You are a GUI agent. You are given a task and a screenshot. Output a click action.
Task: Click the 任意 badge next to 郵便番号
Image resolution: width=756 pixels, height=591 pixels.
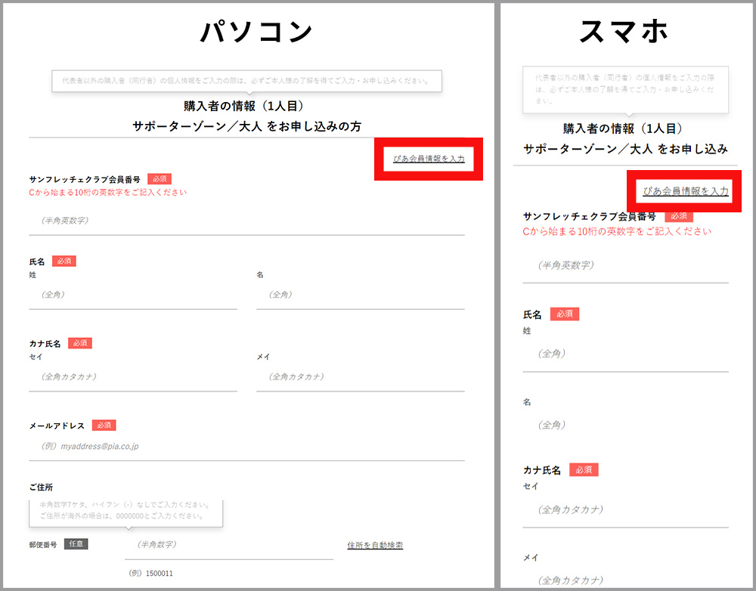[76, 543]
